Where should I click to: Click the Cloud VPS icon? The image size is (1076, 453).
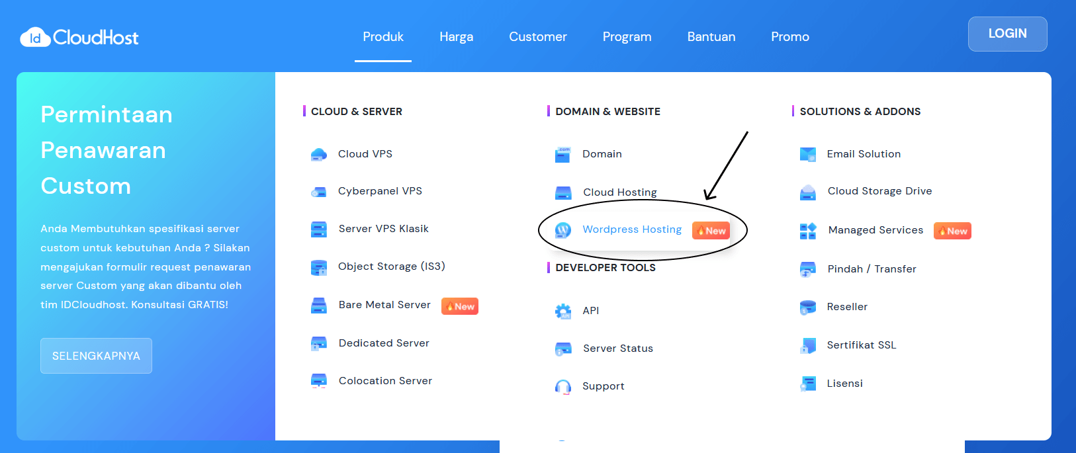coord(319,155)
